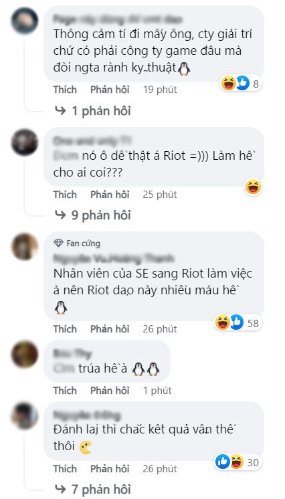Viewport: 285px width, 499px height.
Task: Click the laughing reaction on the 25-minute comment
Action: tap(253, 187)
